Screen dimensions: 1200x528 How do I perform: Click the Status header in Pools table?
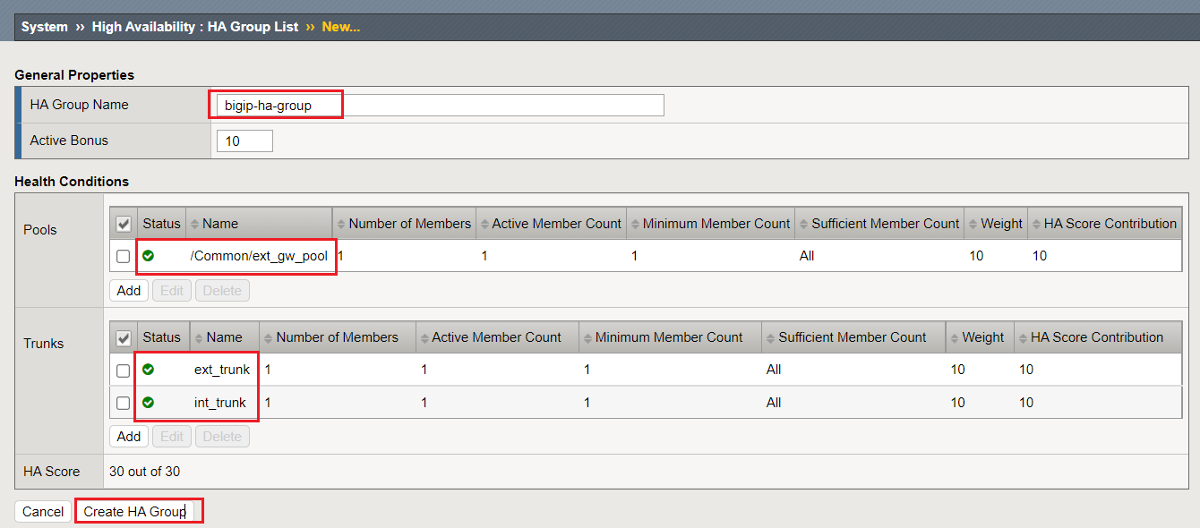point(161,224)
